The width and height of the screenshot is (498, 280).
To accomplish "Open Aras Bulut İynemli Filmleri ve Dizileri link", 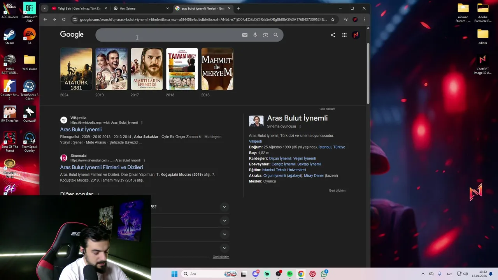I will tap(102, 167).
